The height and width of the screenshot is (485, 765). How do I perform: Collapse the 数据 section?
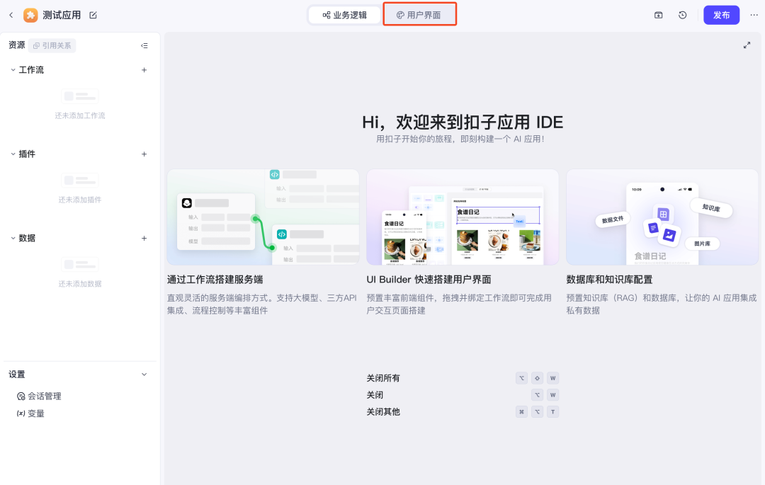(11, 238)
